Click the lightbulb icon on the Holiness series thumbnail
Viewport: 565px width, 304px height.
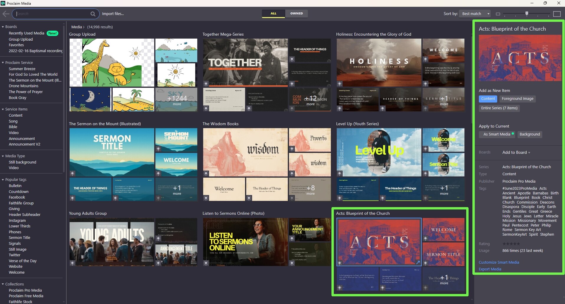[x=340, y=84]
